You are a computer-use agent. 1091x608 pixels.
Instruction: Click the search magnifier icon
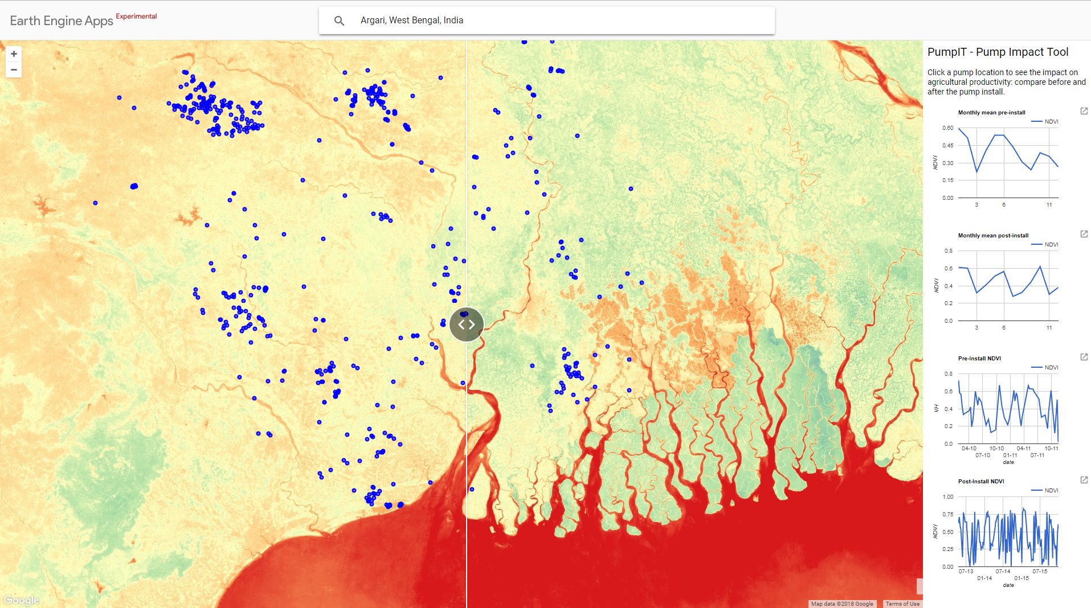(339, 20)
